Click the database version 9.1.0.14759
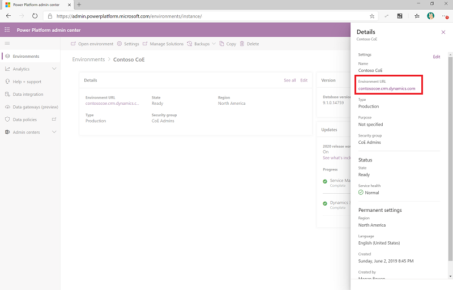 click(334, 103)
